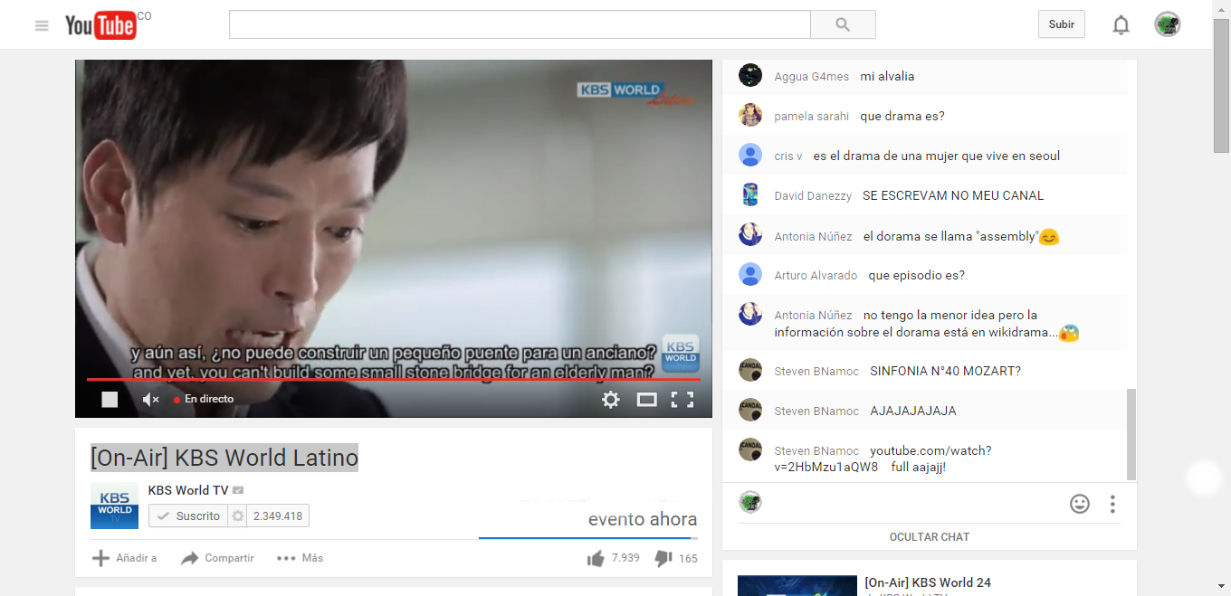This screenshot has height=596, width=1231.
Task: Open the player settings gear
Action: [611, 399]
